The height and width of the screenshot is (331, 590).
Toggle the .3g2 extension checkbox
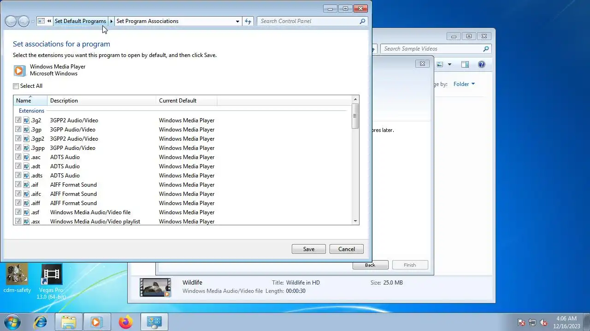pyautogui.click(x=18, y=120)
